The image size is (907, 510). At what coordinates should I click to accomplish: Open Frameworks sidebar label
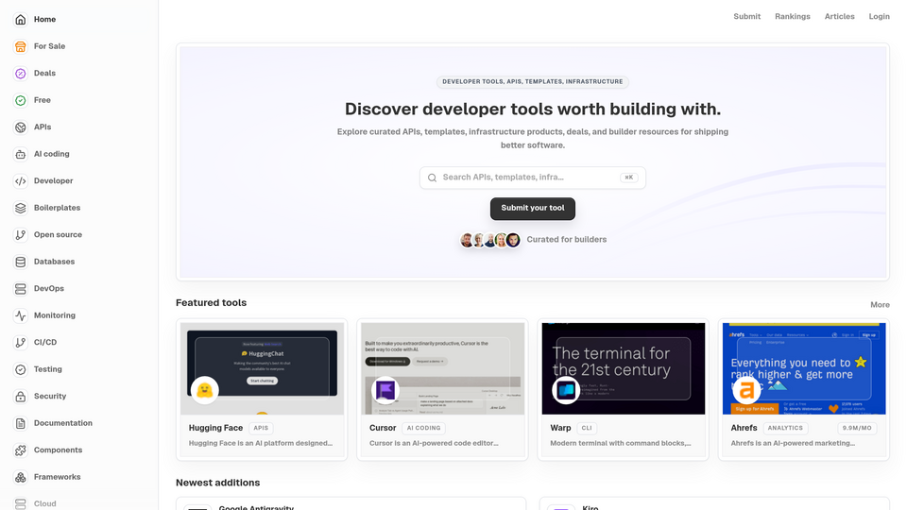(58, 477)
